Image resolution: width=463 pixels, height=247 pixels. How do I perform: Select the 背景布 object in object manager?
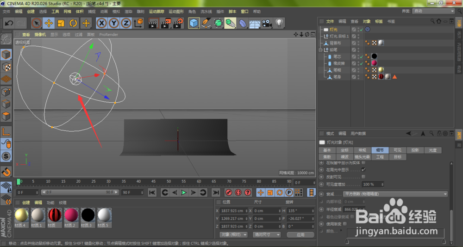pos(335,43)
